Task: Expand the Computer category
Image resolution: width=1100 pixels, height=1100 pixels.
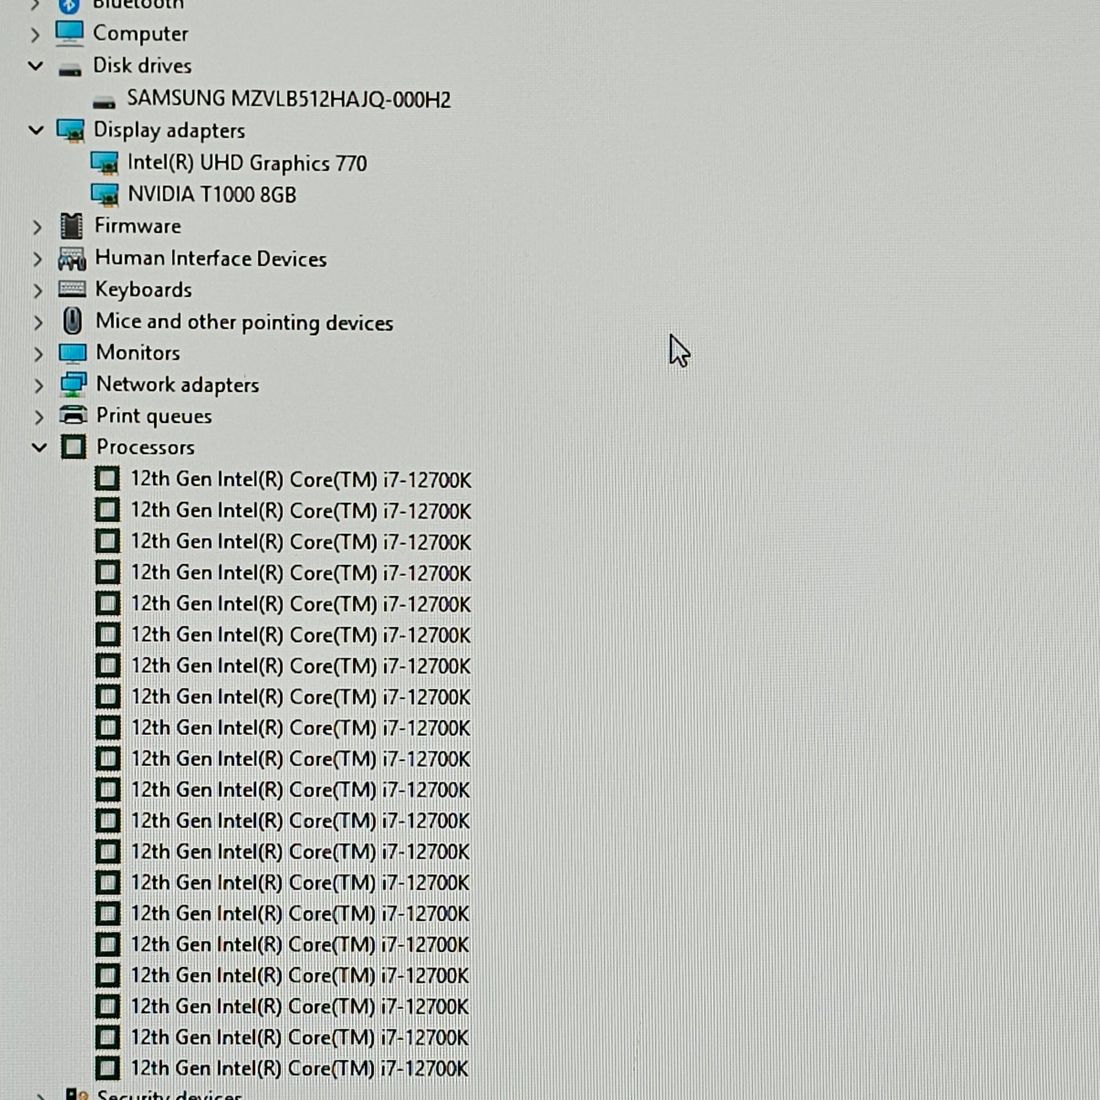Action: [35, 34]
